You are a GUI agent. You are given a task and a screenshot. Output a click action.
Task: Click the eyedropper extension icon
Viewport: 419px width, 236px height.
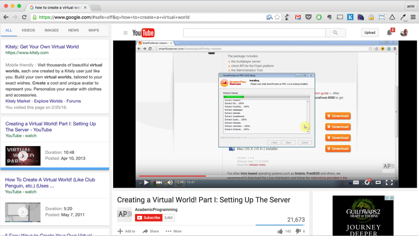[403, 17]
